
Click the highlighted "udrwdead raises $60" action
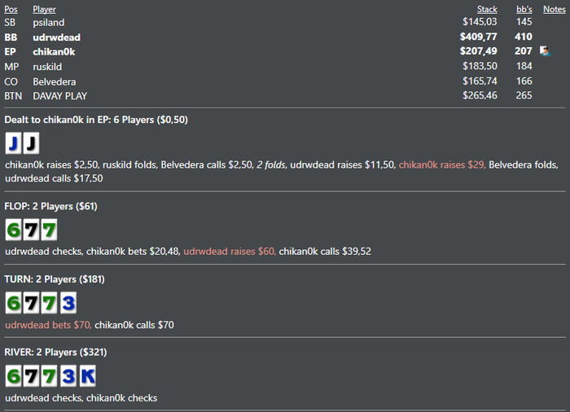[x=229, y=252]
